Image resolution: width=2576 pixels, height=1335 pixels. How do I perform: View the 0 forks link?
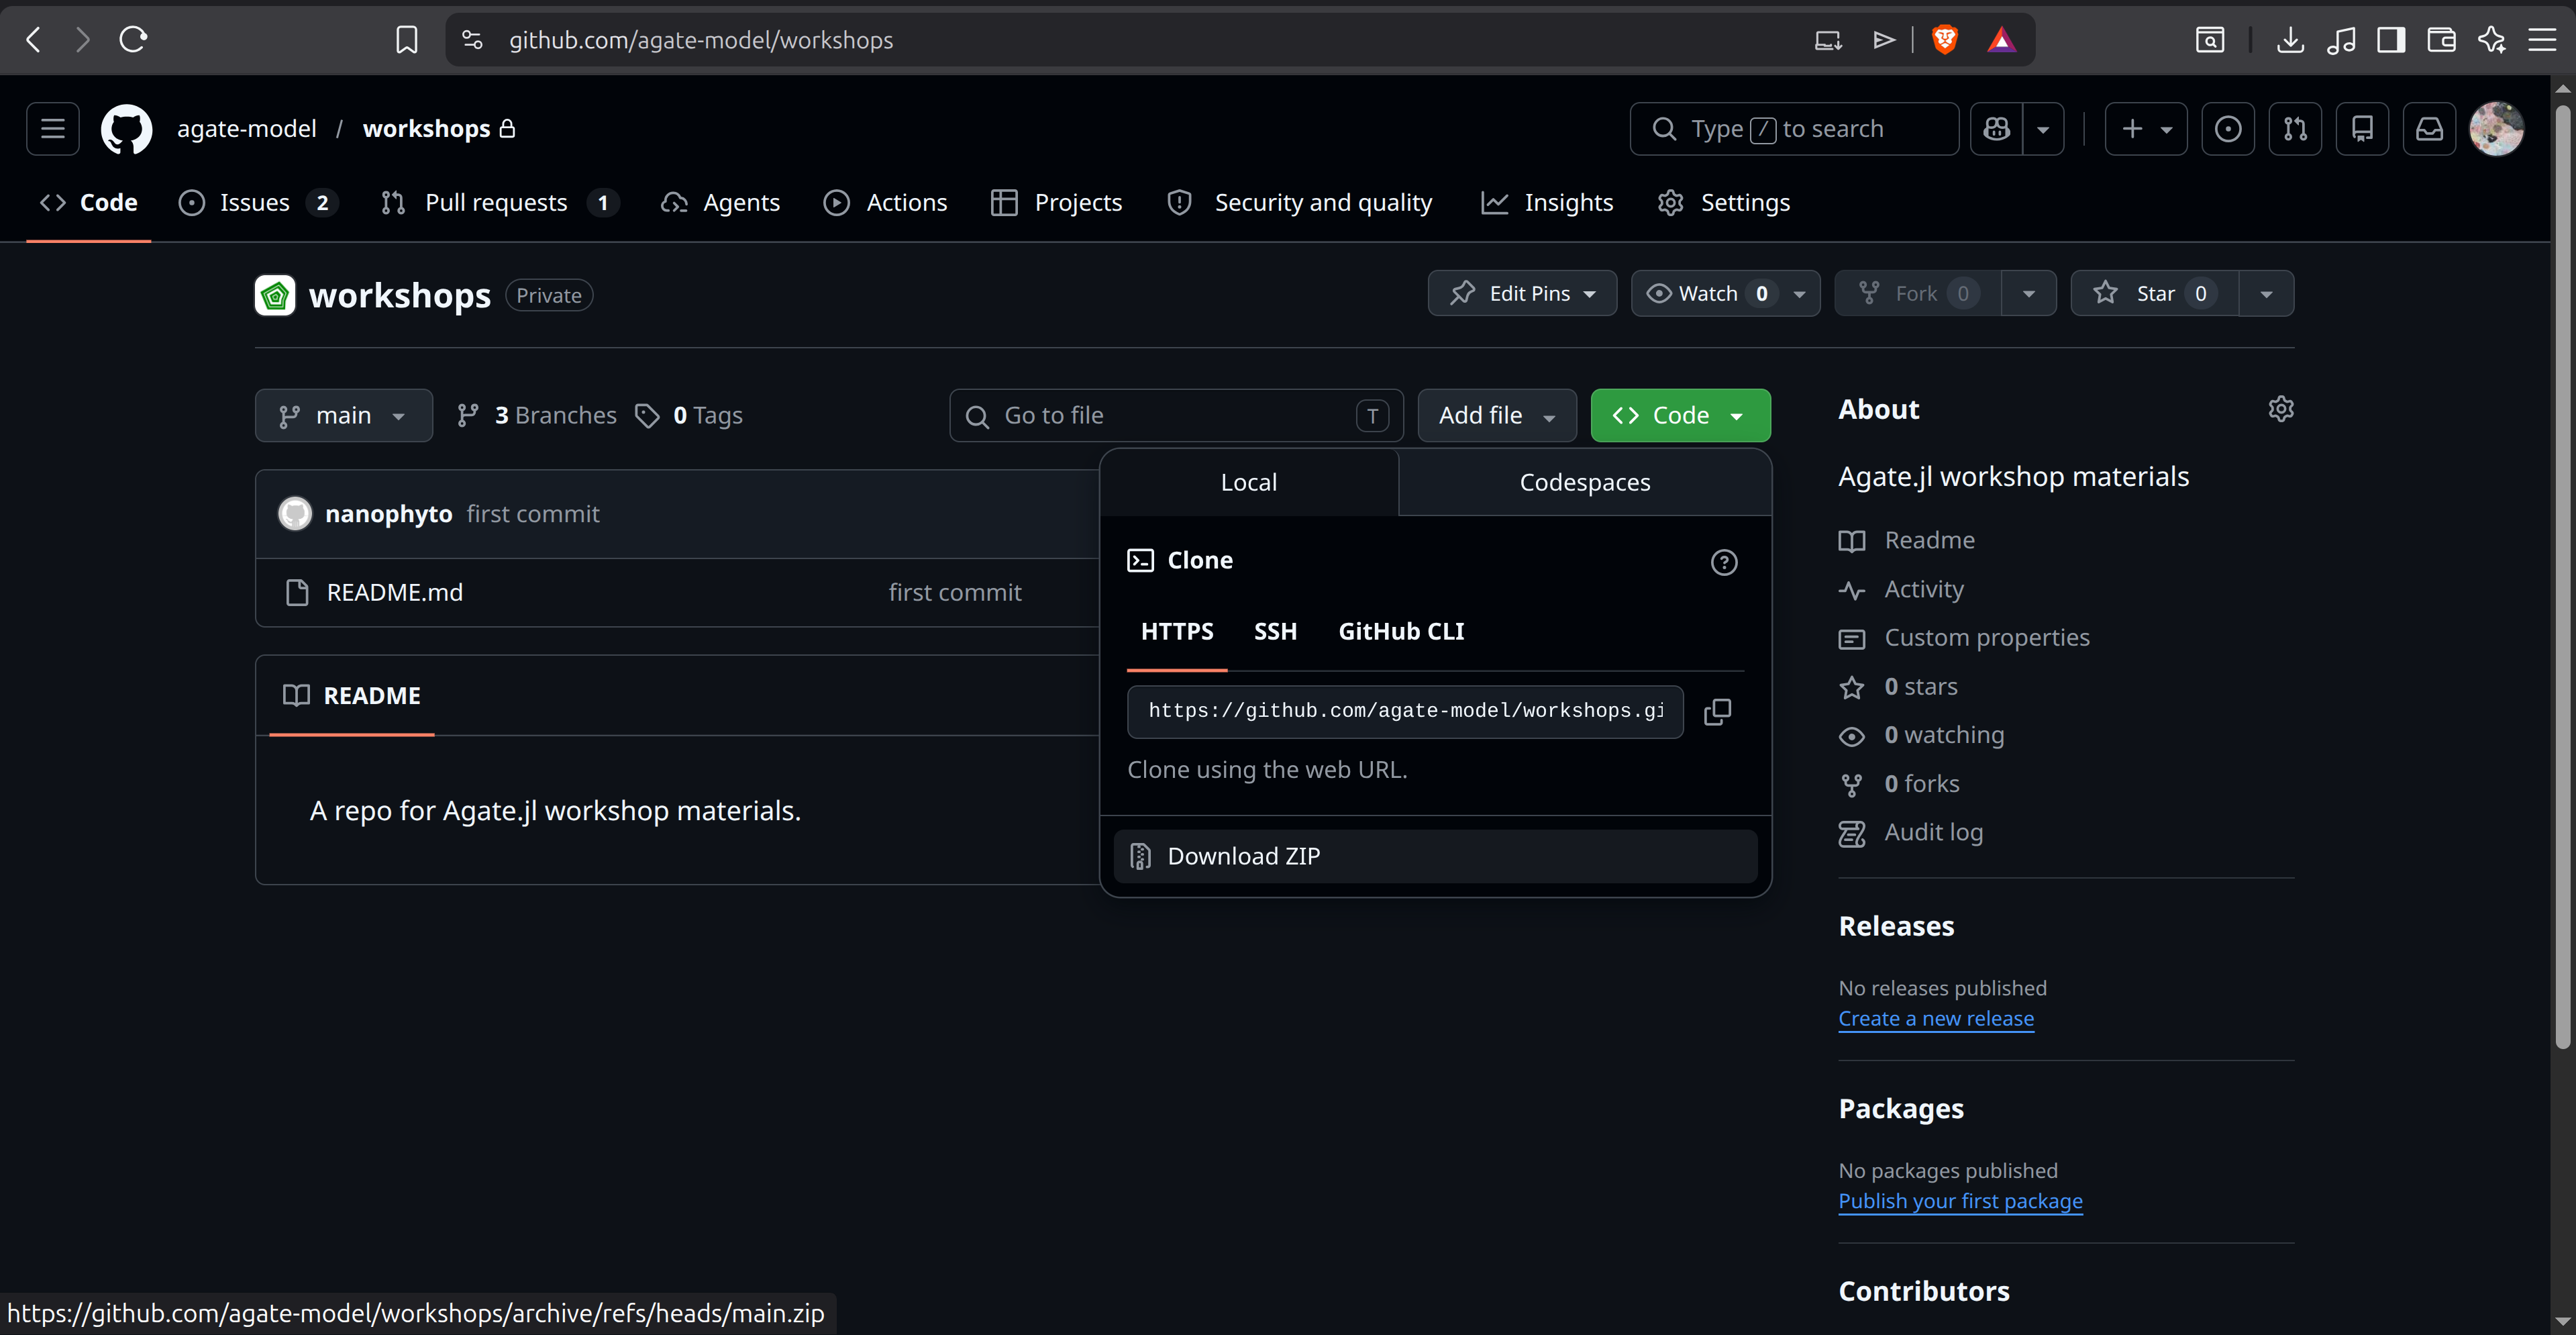1900,785
